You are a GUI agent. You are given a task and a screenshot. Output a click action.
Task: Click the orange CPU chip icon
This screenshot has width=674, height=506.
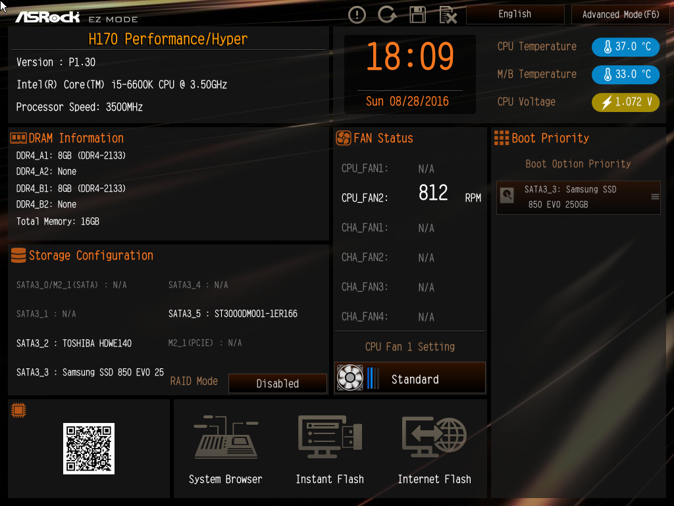(18, 410)
